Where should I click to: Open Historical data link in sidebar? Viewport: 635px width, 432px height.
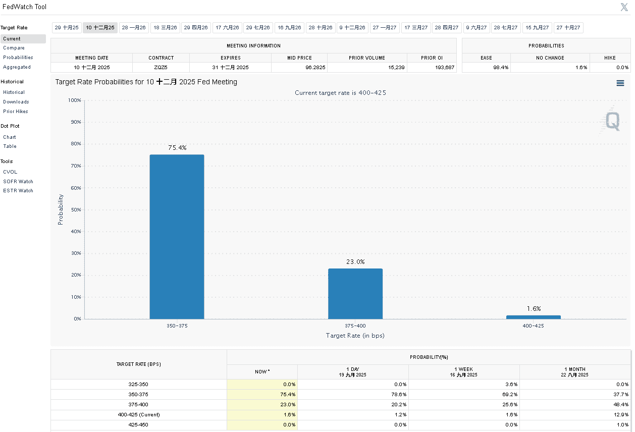click(x=14, y=92)
